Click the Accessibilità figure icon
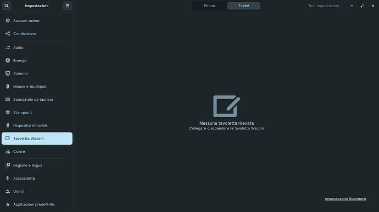379x212 pixels. click(8, 178)
